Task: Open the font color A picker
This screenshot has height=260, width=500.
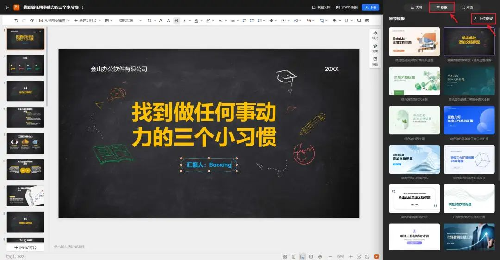Action: click(196, 20)
